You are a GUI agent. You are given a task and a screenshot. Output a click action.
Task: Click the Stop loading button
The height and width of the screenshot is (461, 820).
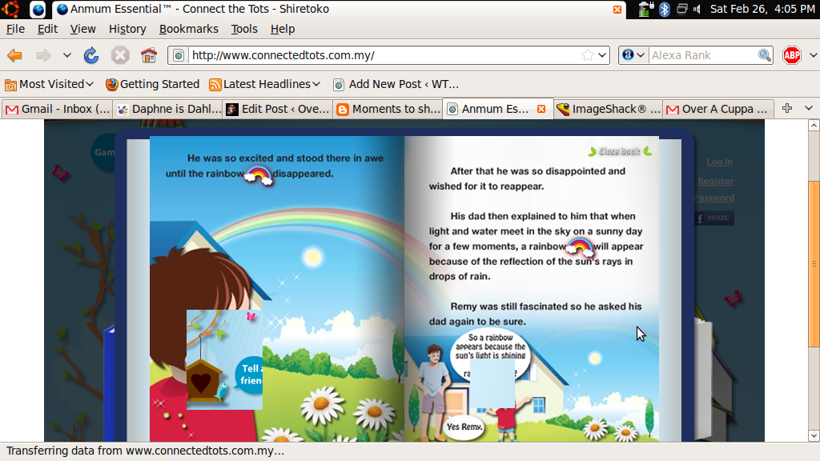(120, 55)
